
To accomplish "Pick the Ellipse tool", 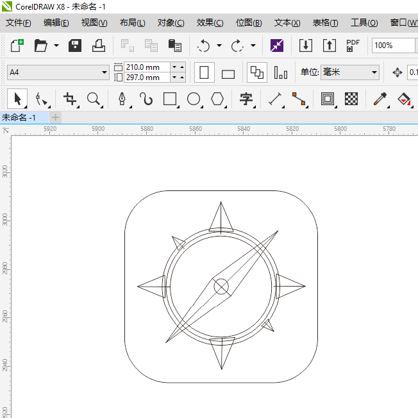I will coord(194,99).
